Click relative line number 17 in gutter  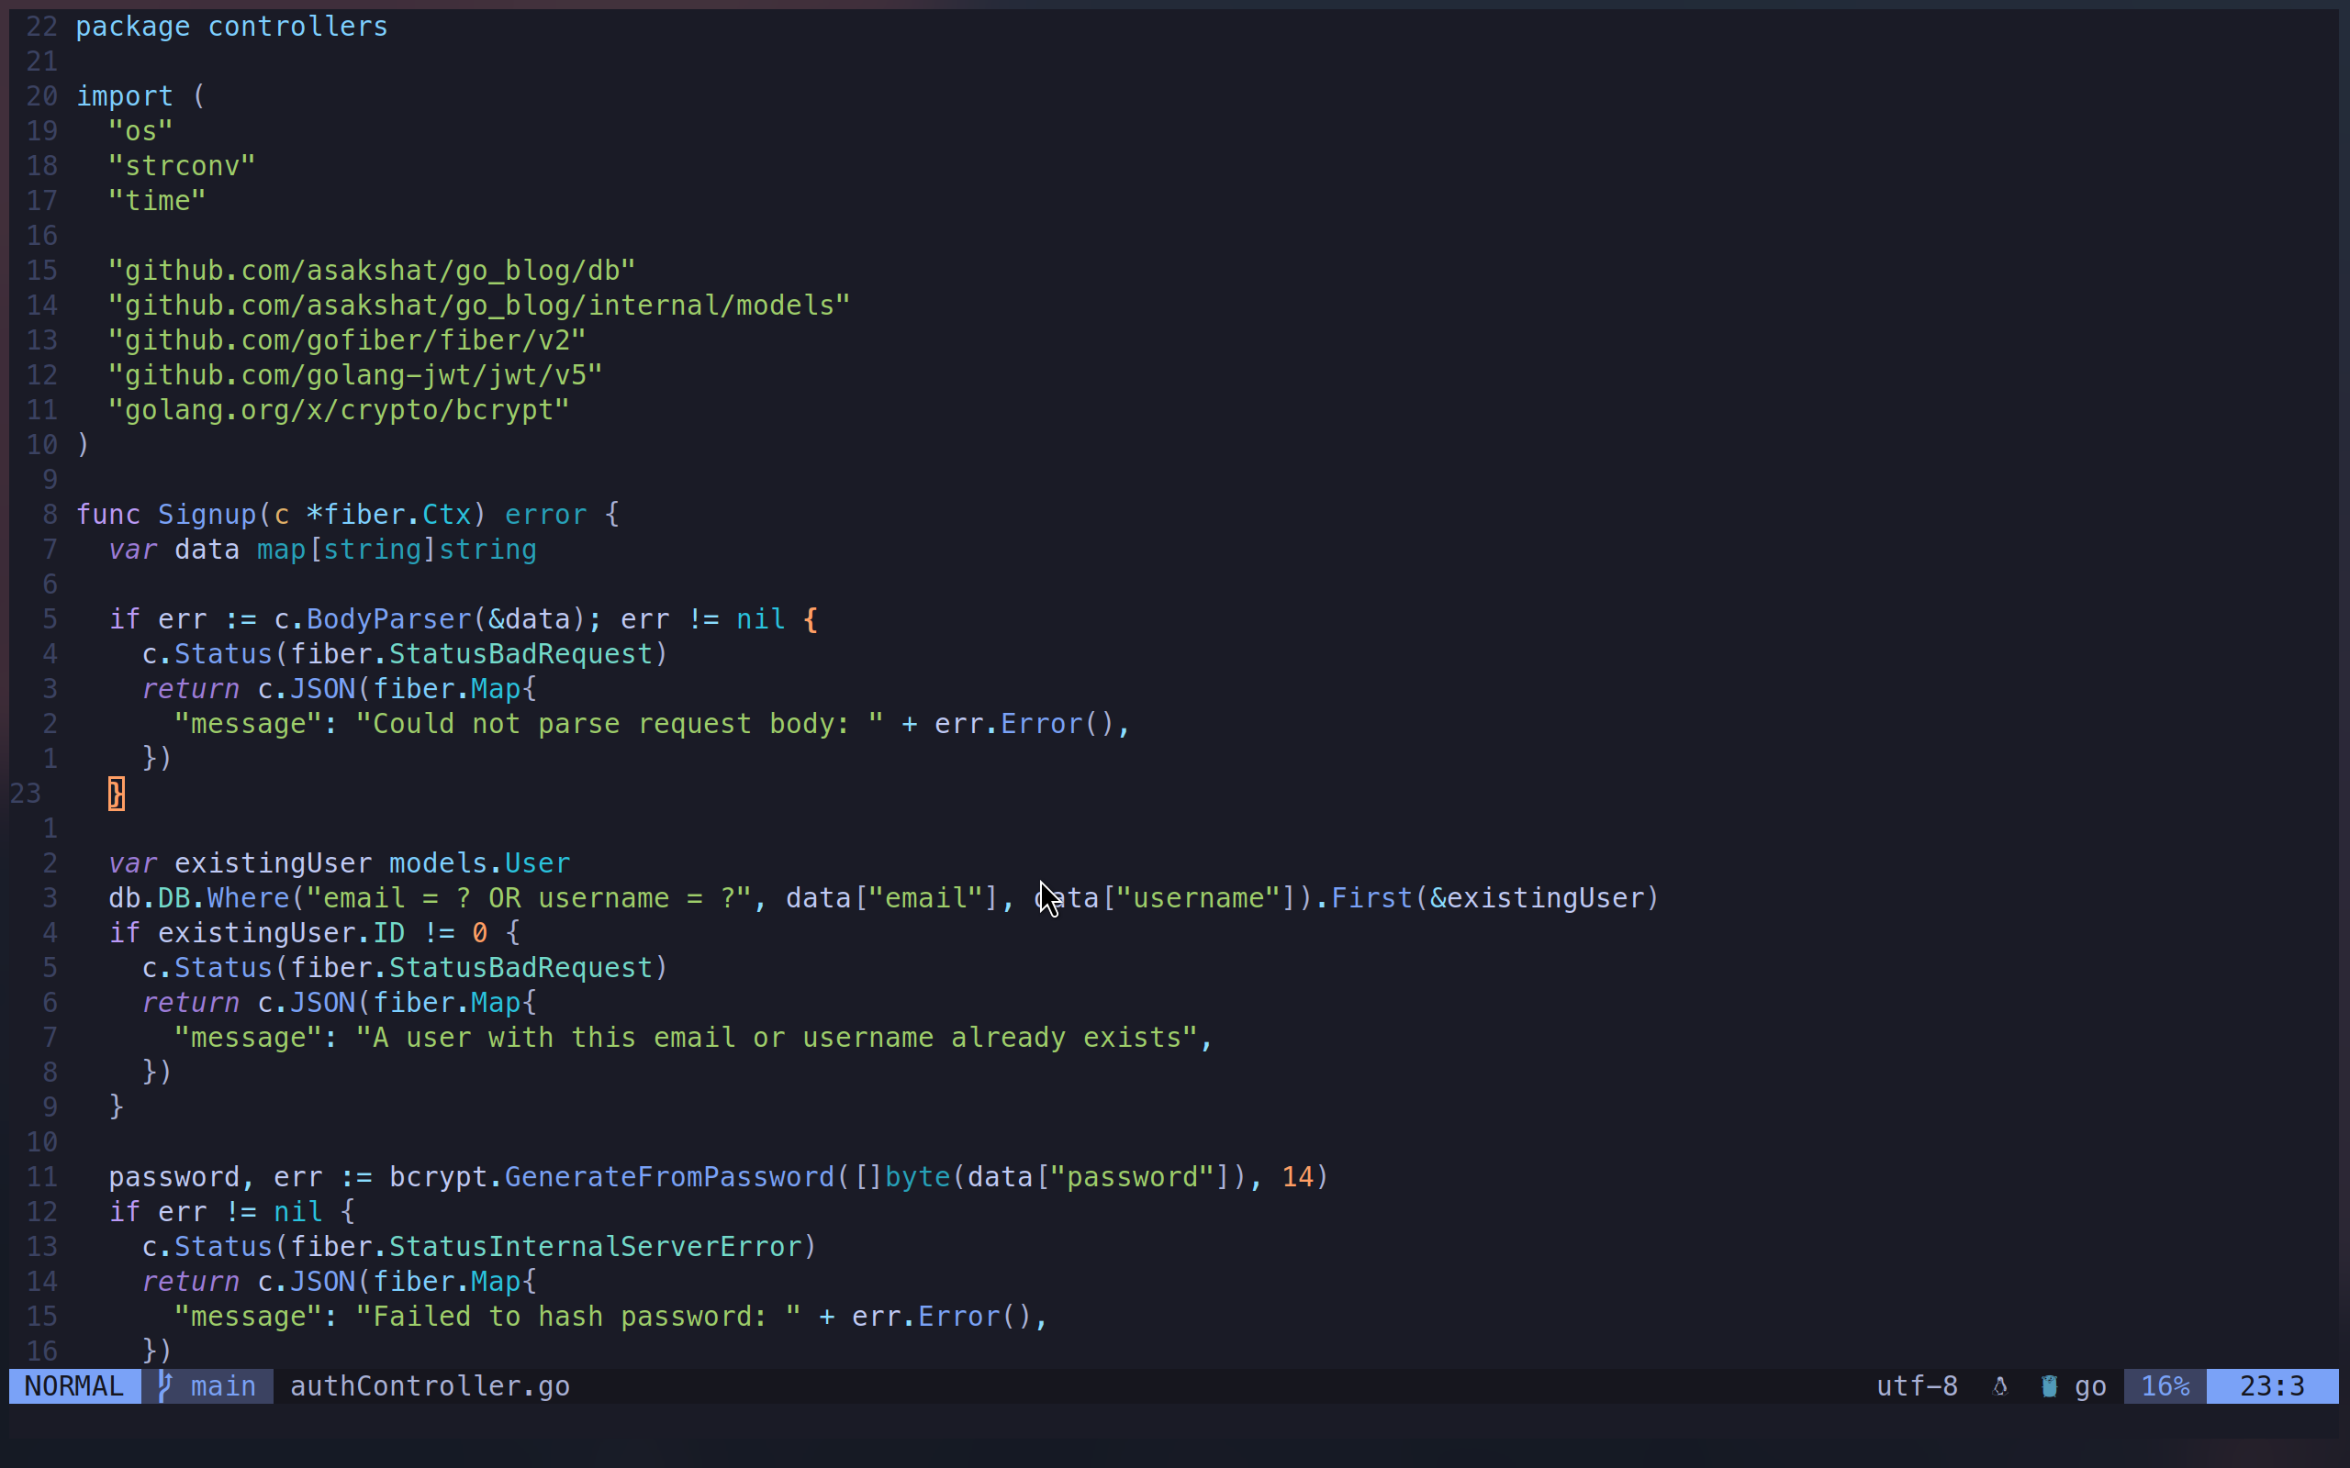pos(41,201)
